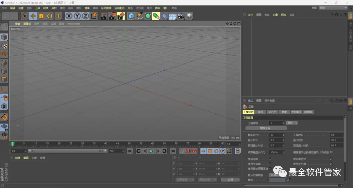353x188 pixels.
Task: Open viewport 摄像机 menu
Action: [27, 24]
